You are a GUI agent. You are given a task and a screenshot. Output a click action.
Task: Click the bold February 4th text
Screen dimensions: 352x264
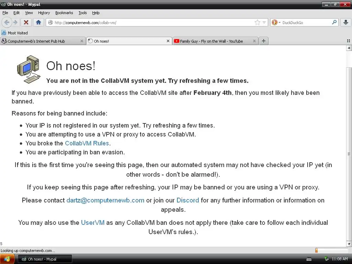[212, 93]
